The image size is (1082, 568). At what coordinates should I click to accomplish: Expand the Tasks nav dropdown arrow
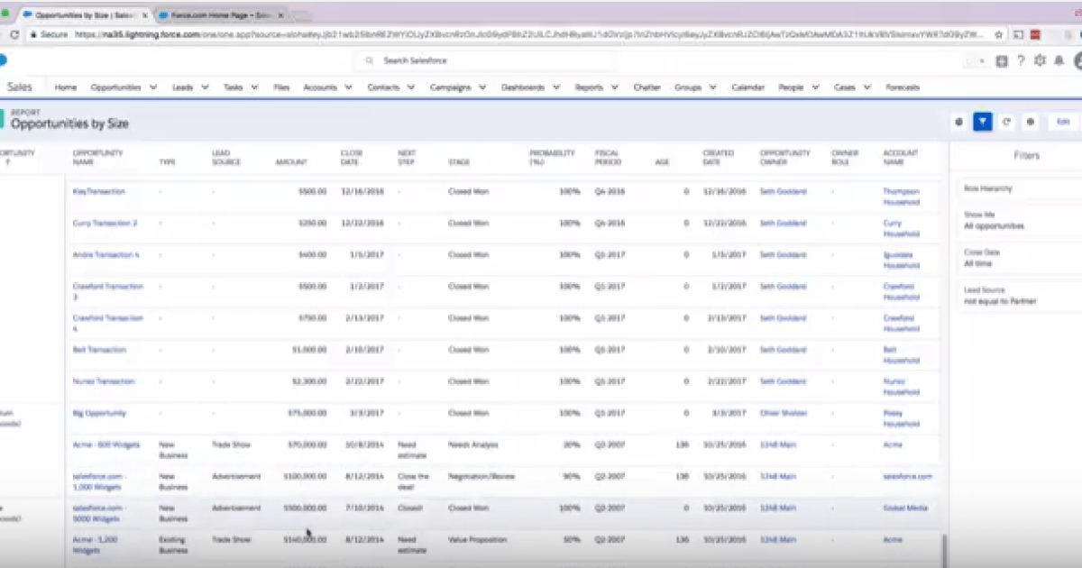point(255,87)
